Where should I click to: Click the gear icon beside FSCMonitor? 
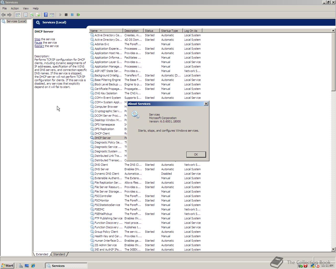(x=92, y=200)
